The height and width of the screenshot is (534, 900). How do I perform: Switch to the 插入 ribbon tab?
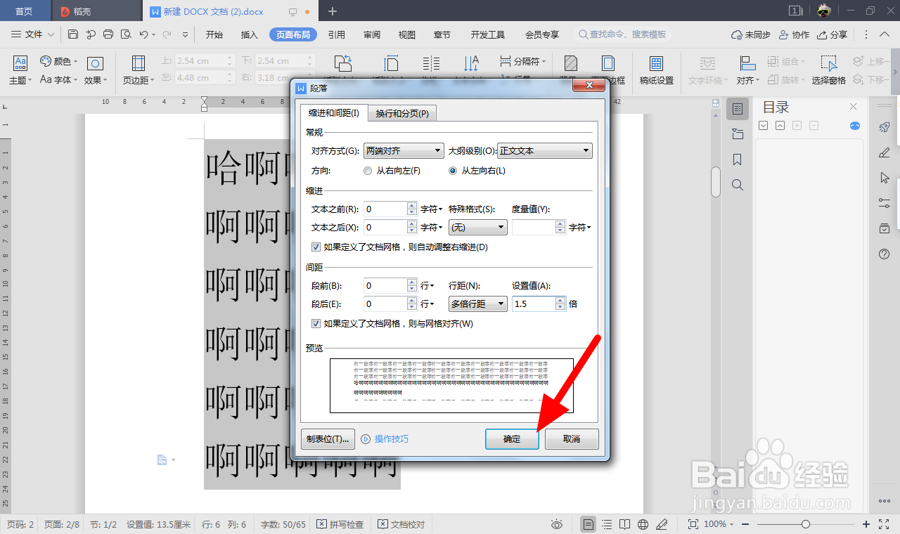pos(248,33)
